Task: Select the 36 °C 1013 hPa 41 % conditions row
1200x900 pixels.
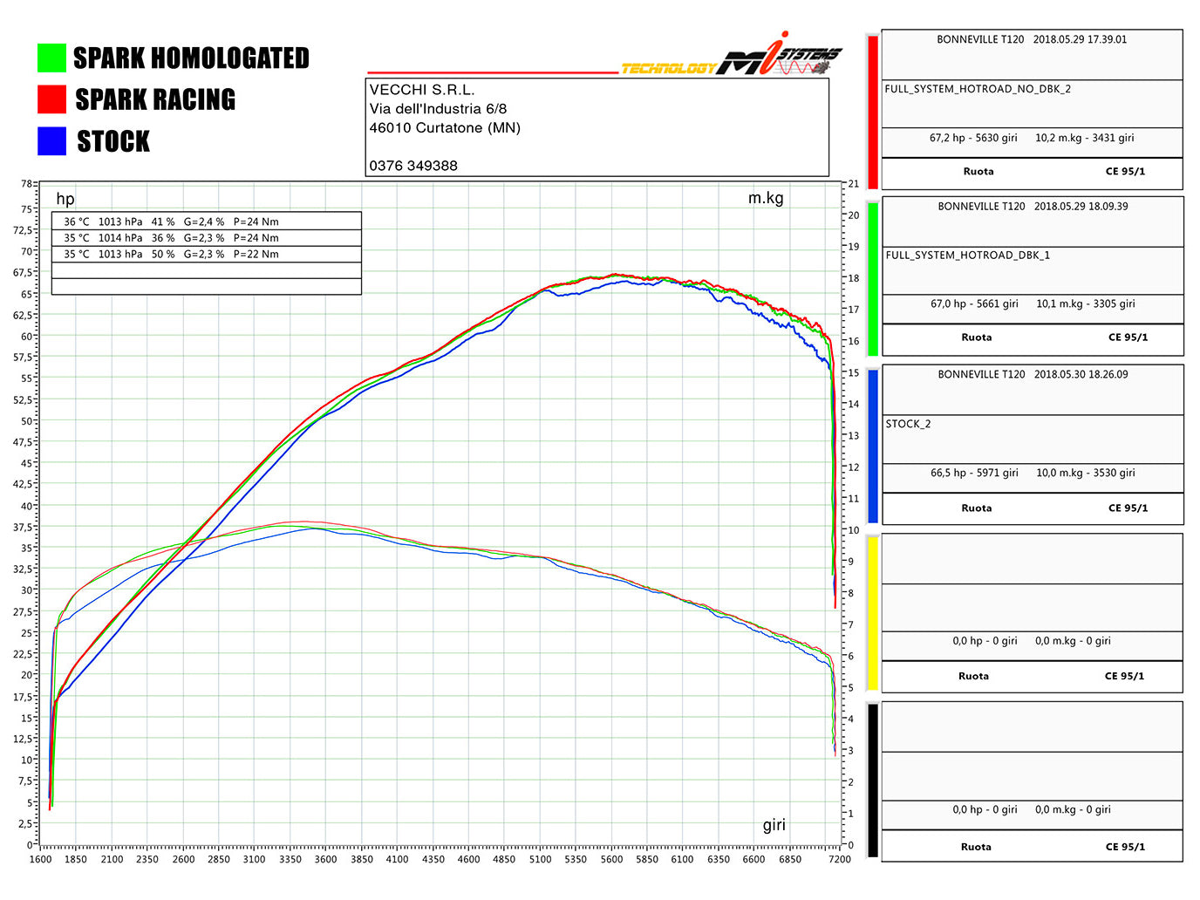Action: pyautogui.click(x=206, y=222)
